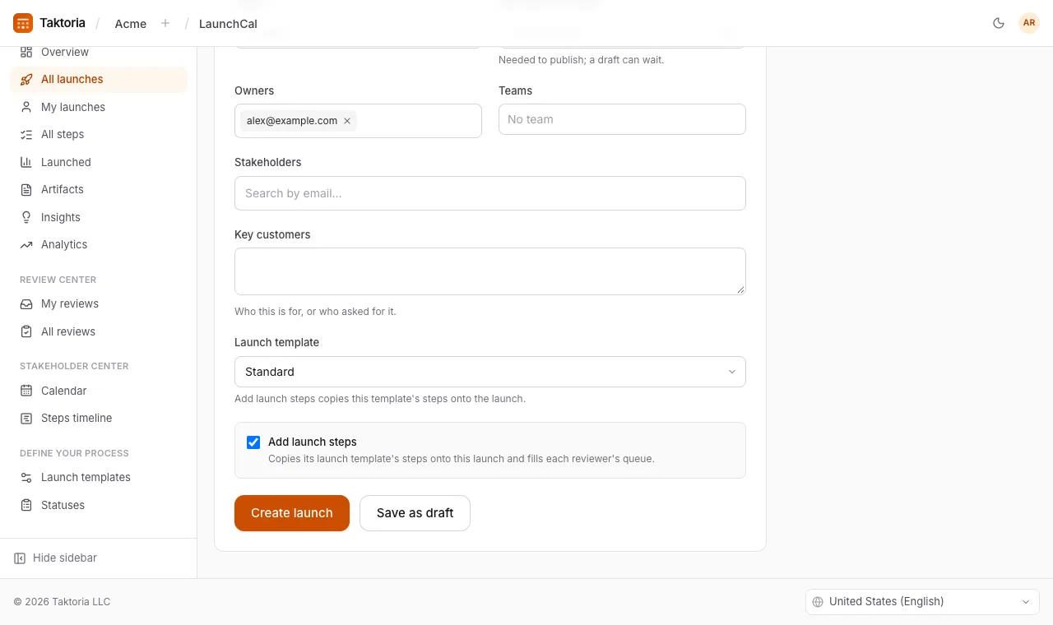The height and width of the screenshot is (625, 1053).
Task: Open the Teams 'No team' field
Action: (x=622, y=119)
